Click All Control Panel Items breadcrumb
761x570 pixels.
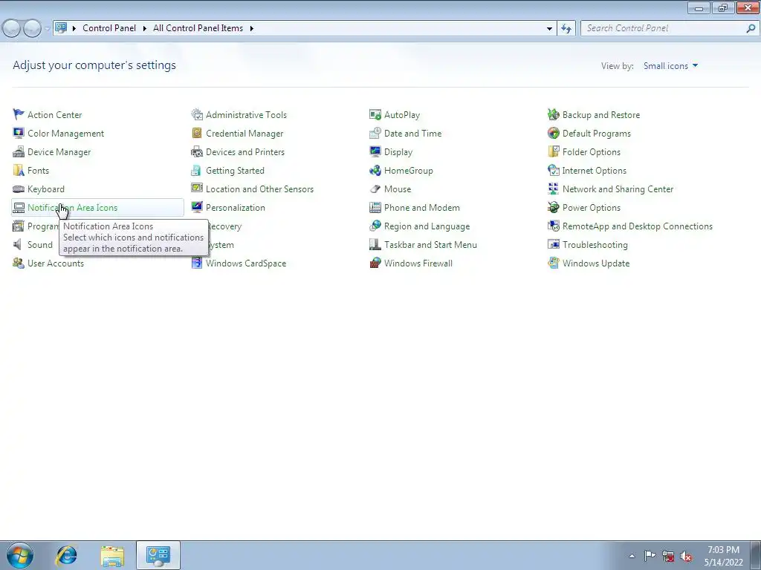(x=198, y=28)
